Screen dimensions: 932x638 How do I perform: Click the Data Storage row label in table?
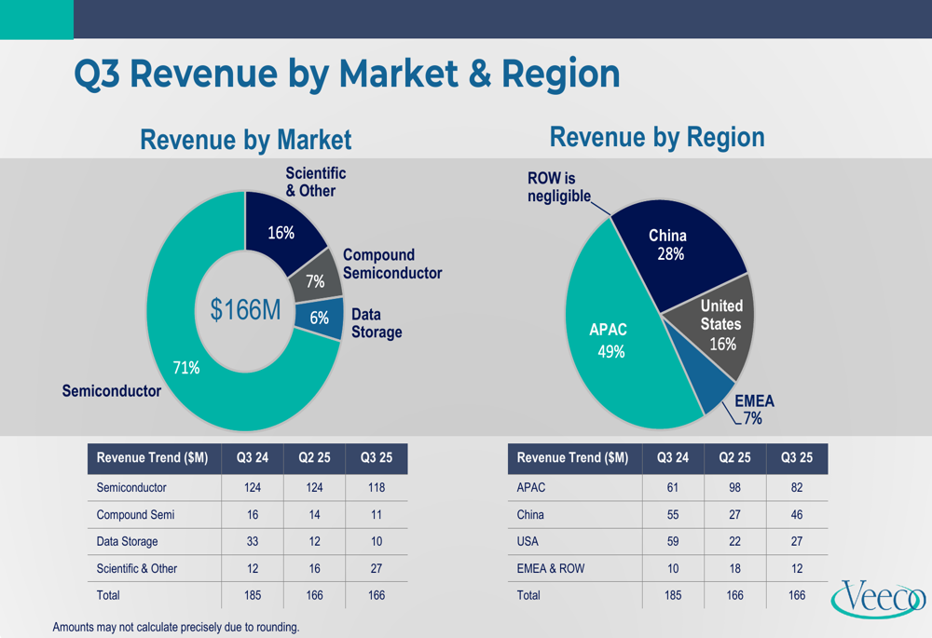tap(127, 541)
